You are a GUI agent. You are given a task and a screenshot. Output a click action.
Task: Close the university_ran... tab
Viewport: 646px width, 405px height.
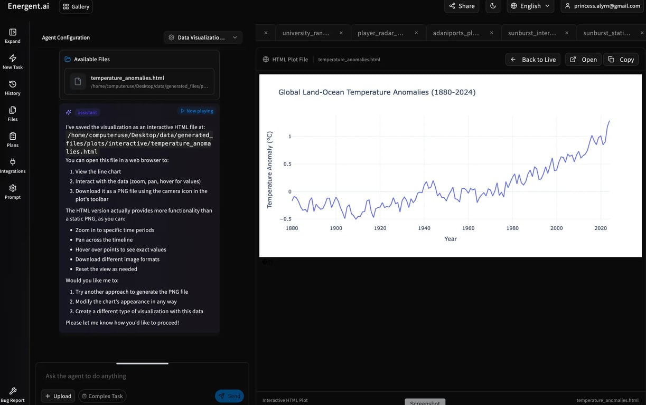pos(341,33)
